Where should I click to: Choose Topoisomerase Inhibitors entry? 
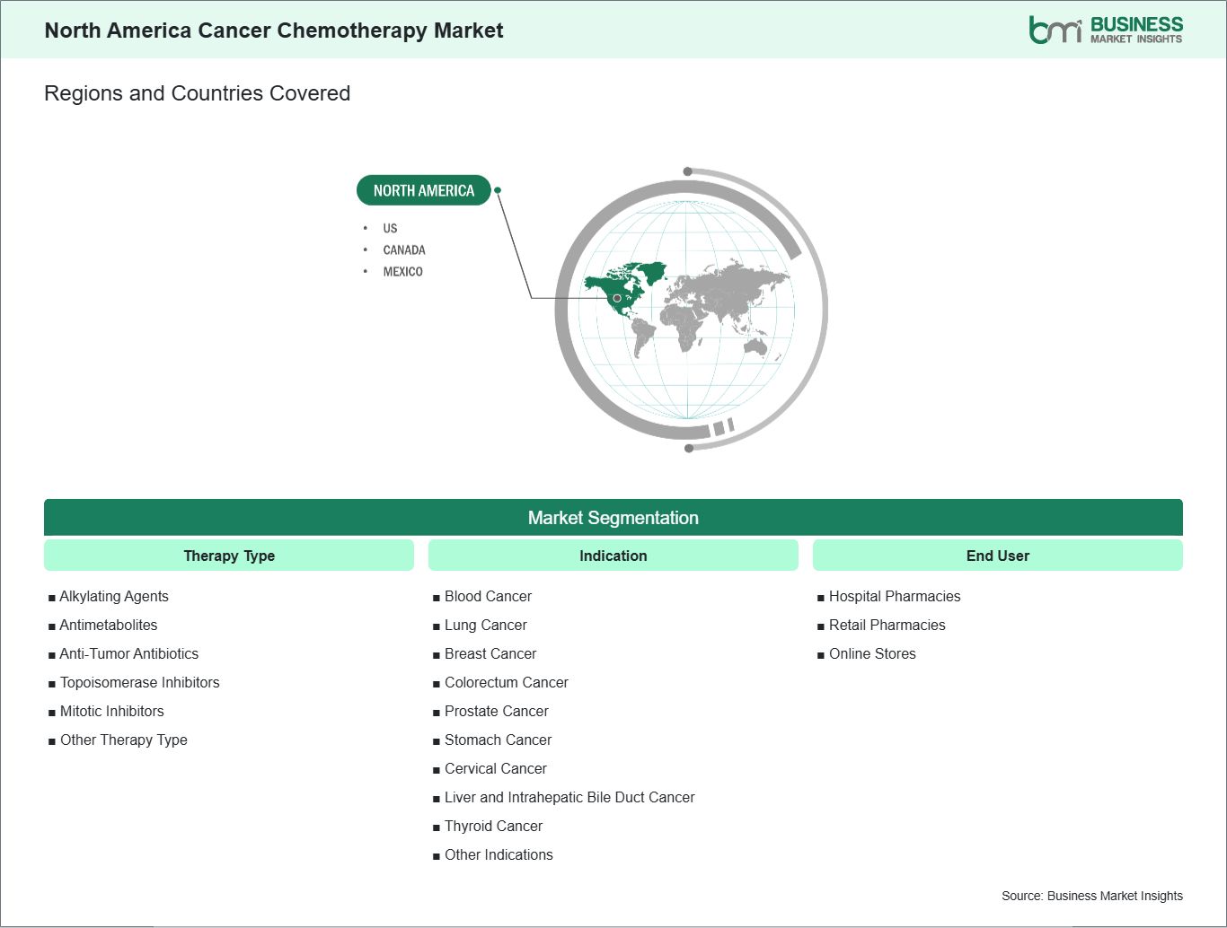pos(139,682)
